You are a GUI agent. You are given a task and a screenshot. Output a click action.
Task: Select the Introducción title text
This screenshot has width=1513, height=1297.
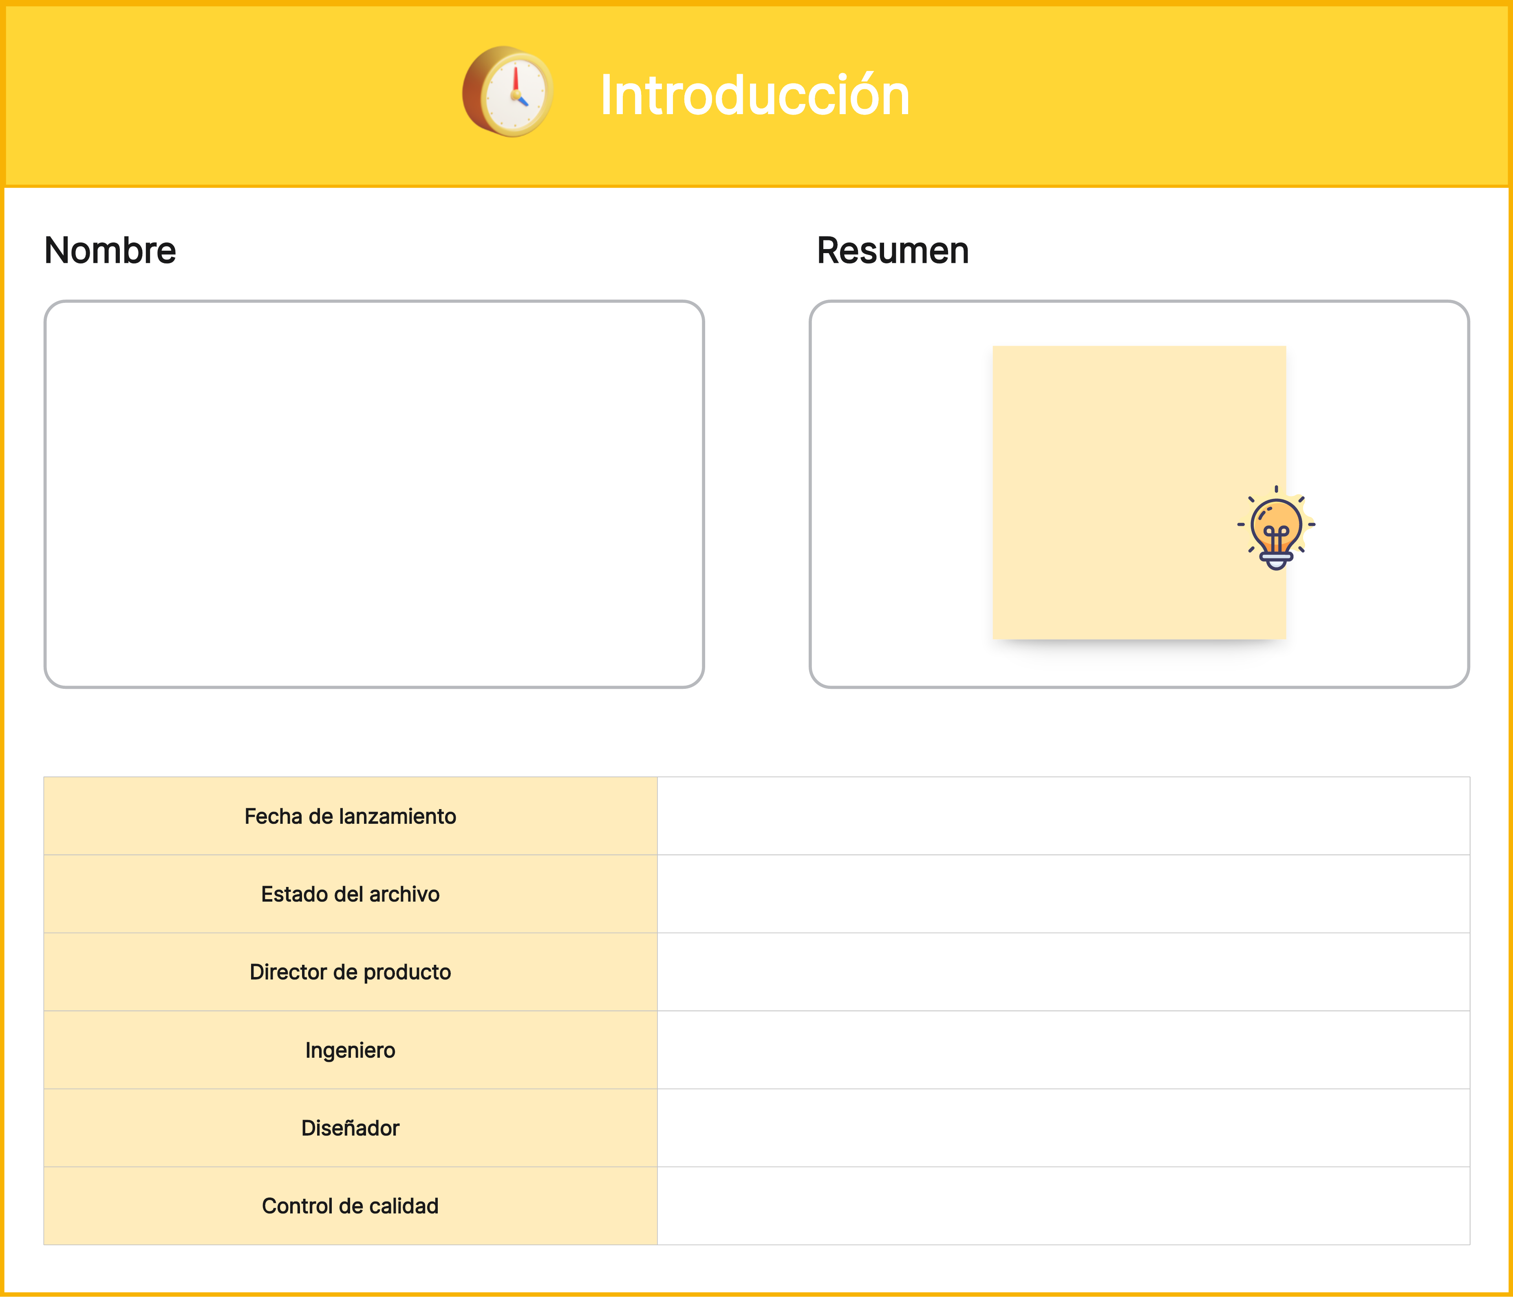pos(755,95)
